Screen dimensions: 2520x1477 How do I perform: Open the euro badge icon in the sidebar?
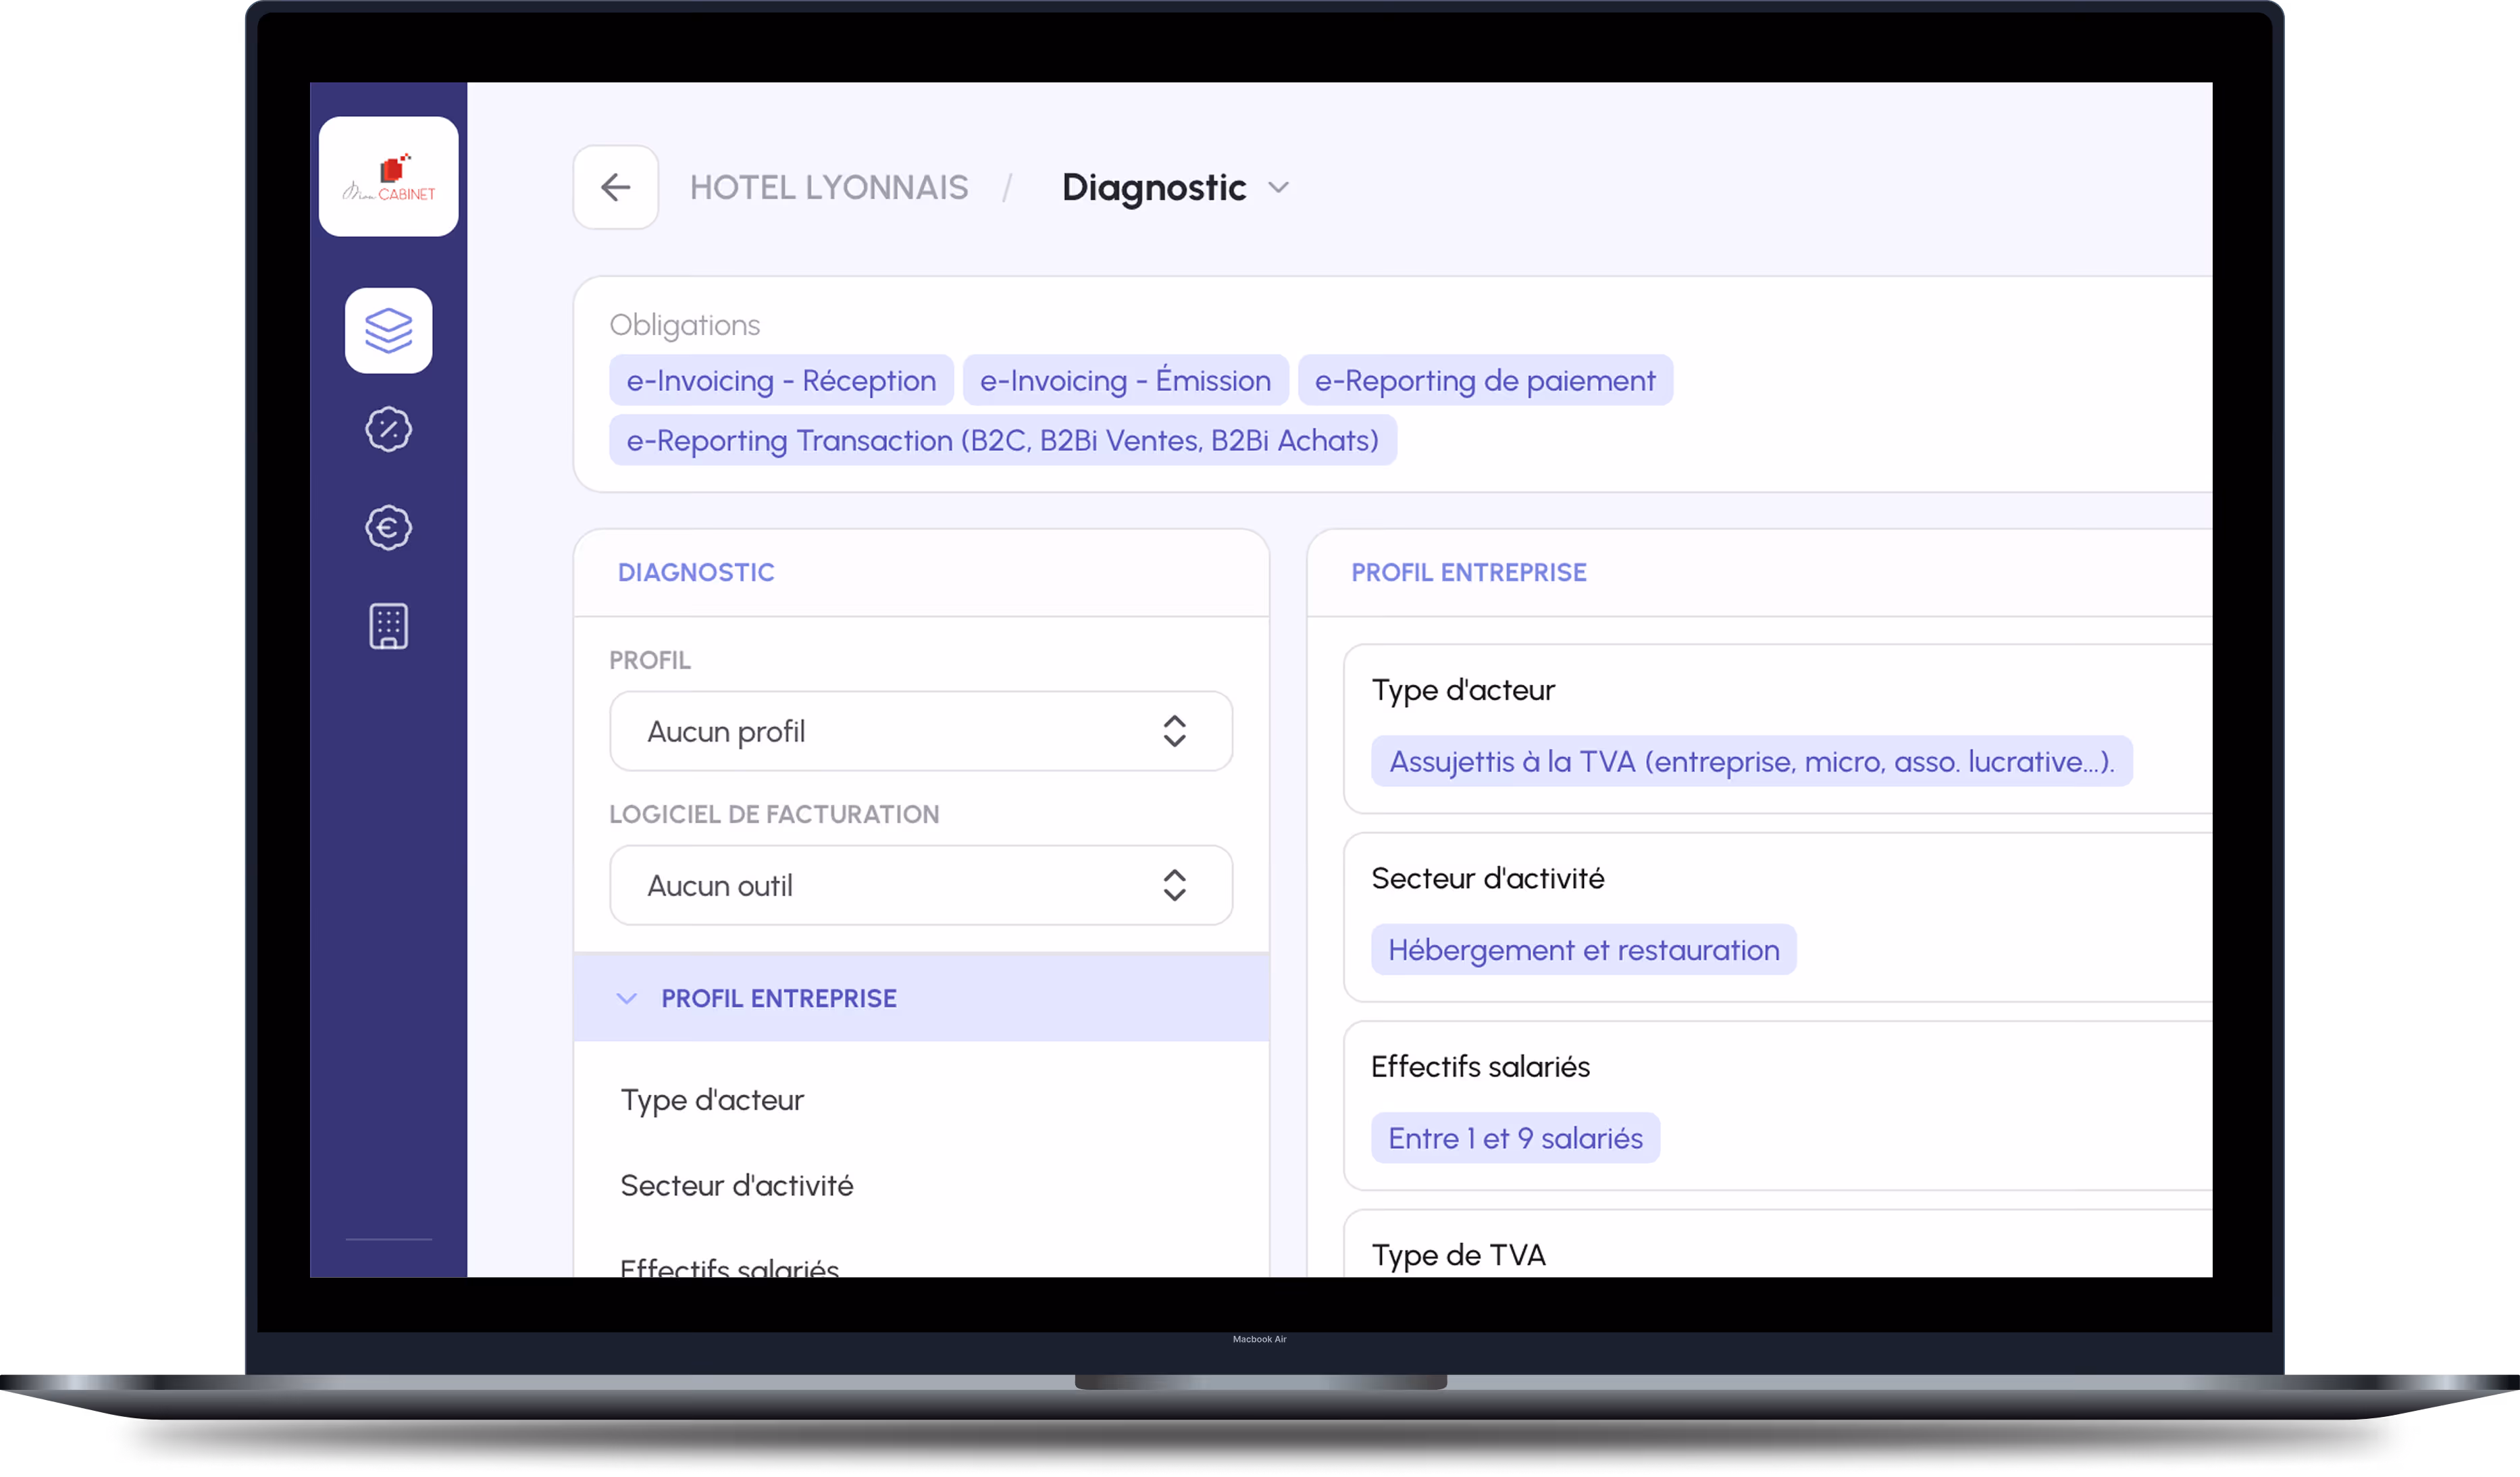click(x=388, y=527)
